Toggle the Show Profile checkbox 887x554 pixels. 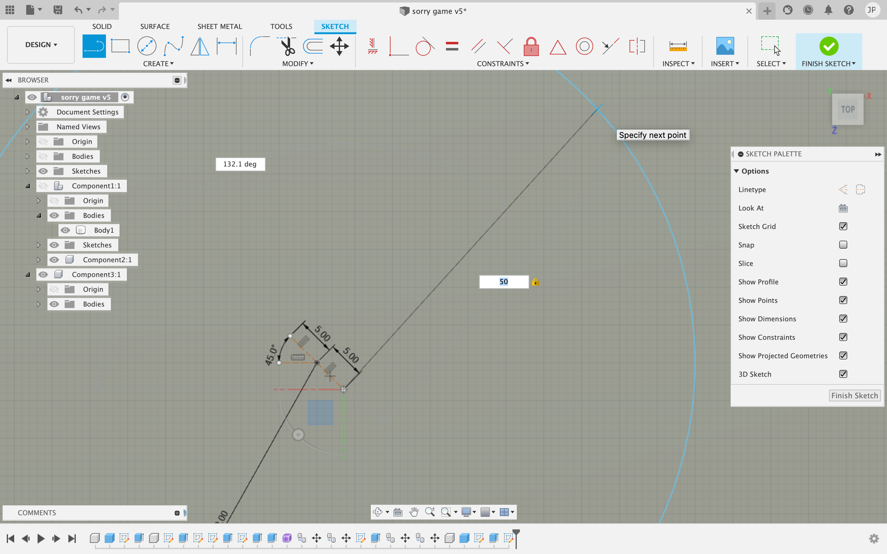click(843, 282)
